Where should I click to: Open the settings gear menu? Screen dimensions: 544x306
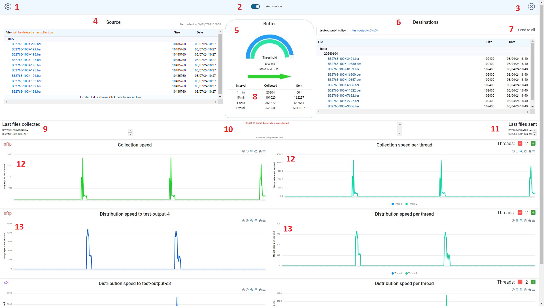pyautogui.click(x=8, y=7)
